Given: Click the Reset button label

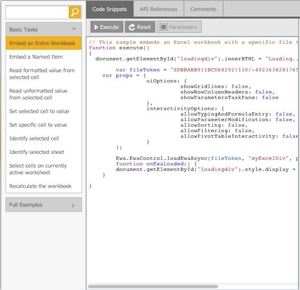Looking at the screenshot, I should click(144, 27).
